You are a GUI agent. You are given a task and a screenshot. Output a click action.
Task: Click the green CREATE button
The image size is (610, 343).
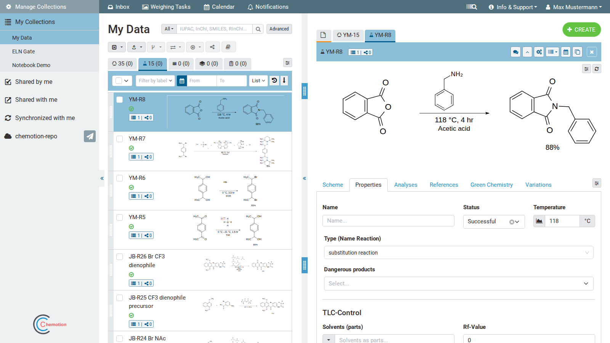coord(581,30)
